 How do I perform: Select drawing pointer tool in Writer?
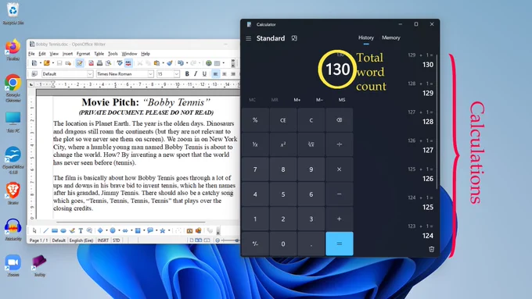click(34, 230)
